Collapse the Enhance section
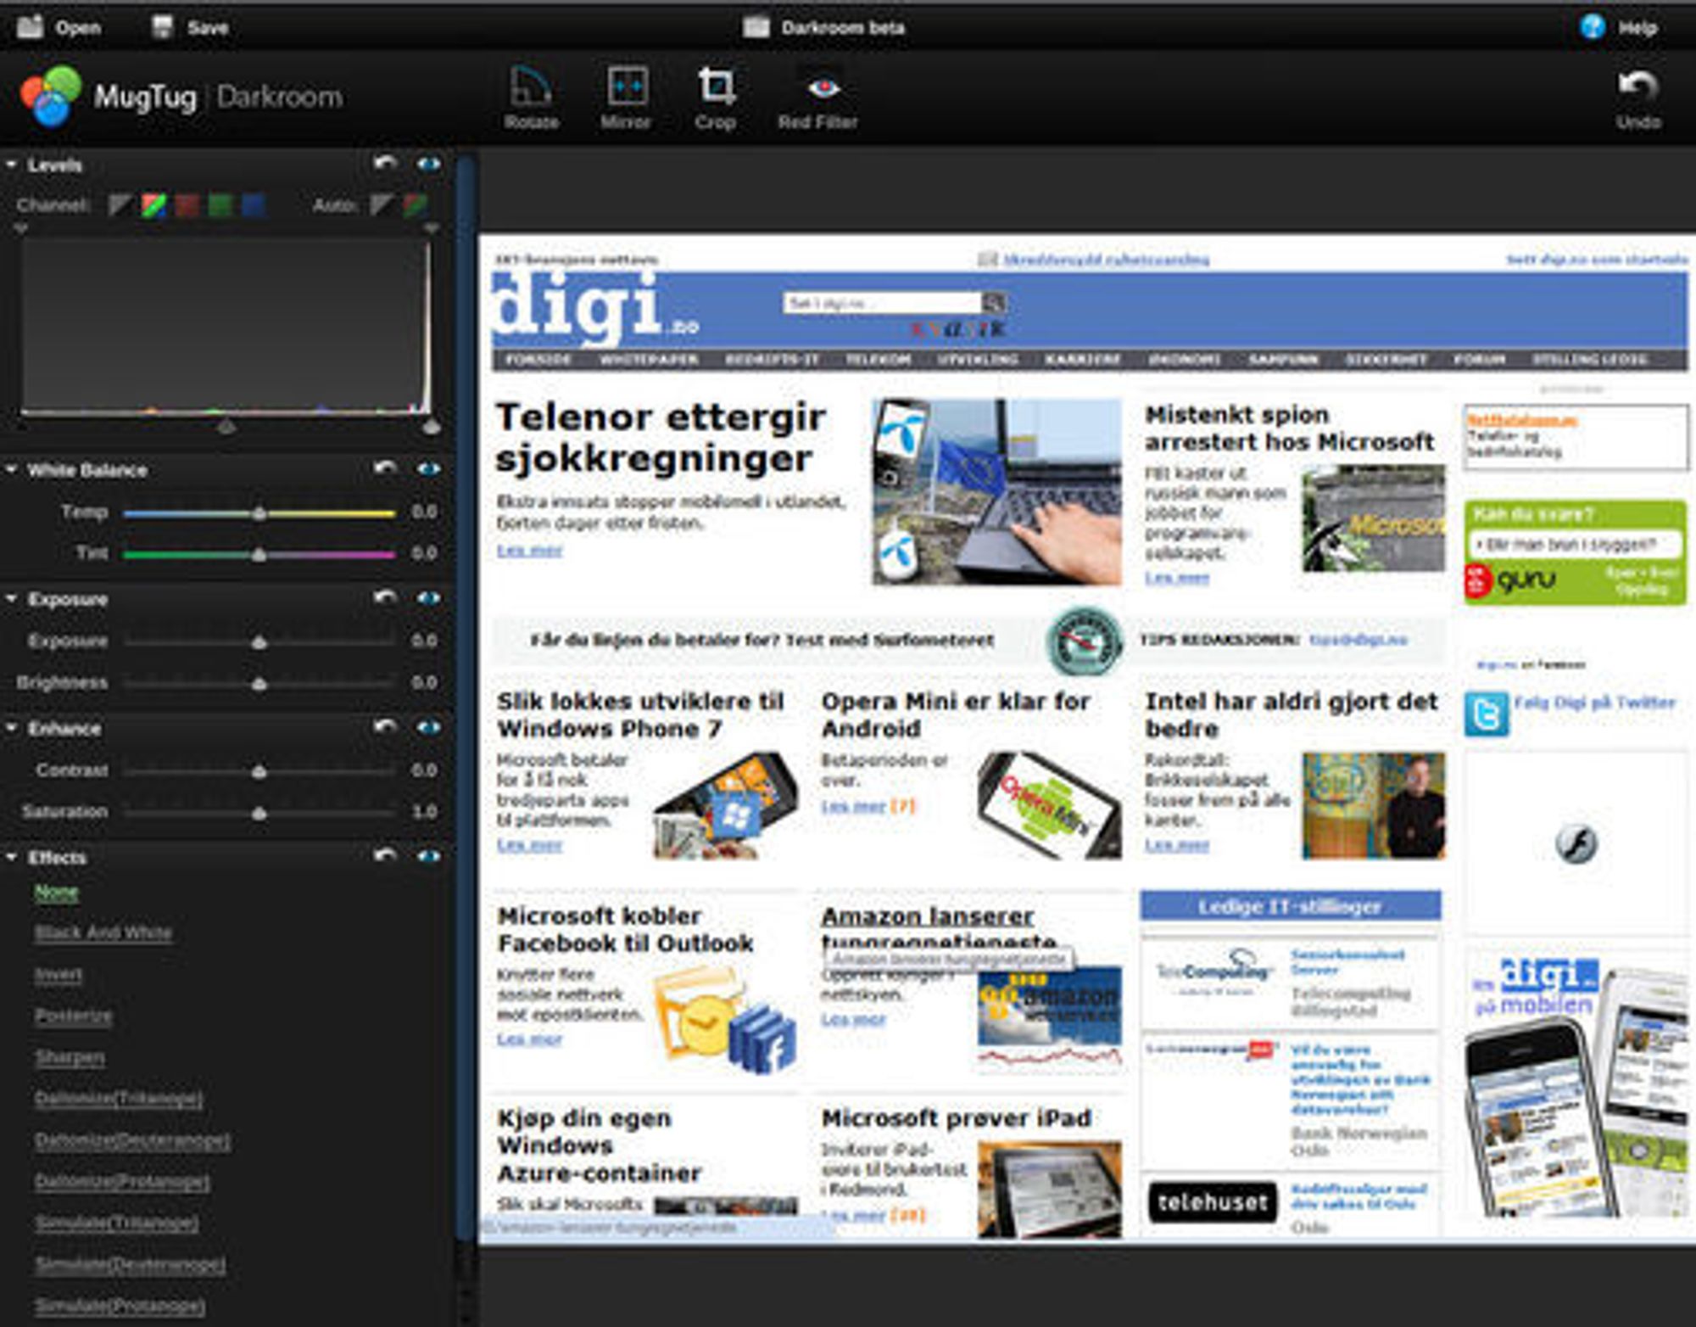 (x=12, y=728)
